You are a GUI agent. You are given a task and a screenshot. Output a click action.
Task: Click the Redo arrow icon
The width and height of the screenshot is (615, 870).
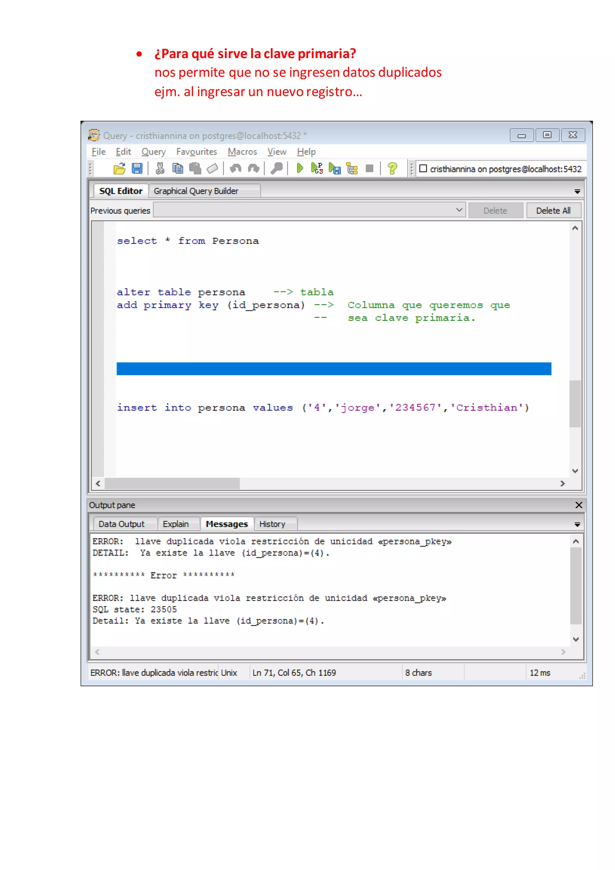point(253,168)
